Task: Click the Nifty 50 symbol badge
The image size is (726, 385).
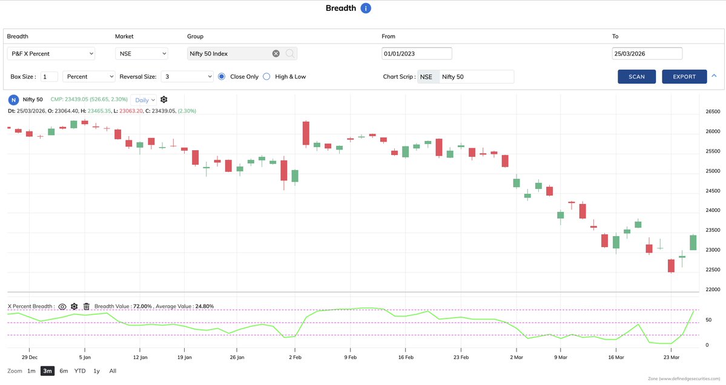Action: pyautogui.click(x=13, y=99)
